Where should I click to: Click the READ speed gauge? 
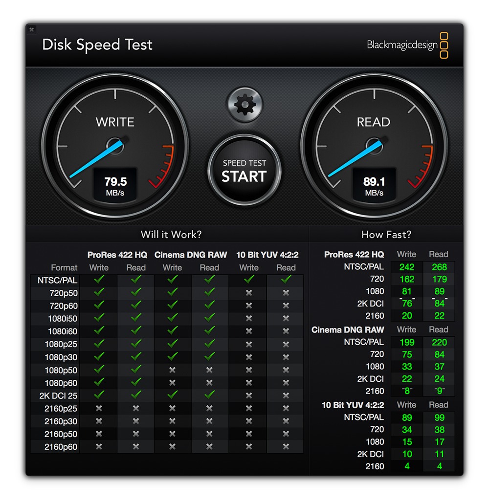pos(374,146)
